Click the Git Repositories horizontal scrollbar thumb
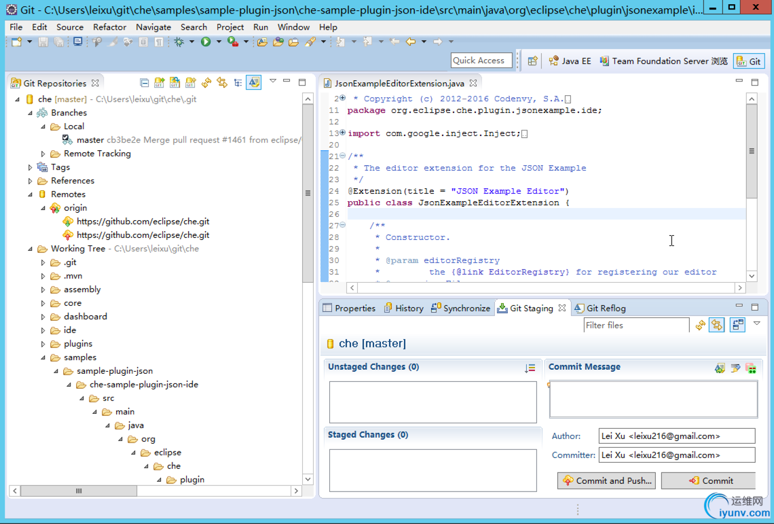This screenshot has width=774, height=524. tap(79, 491)
